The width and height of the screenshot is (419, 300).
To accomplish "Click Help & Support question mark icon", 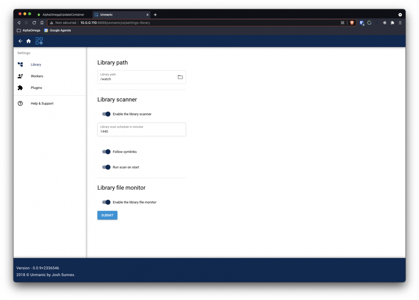I will pos(20,104).
